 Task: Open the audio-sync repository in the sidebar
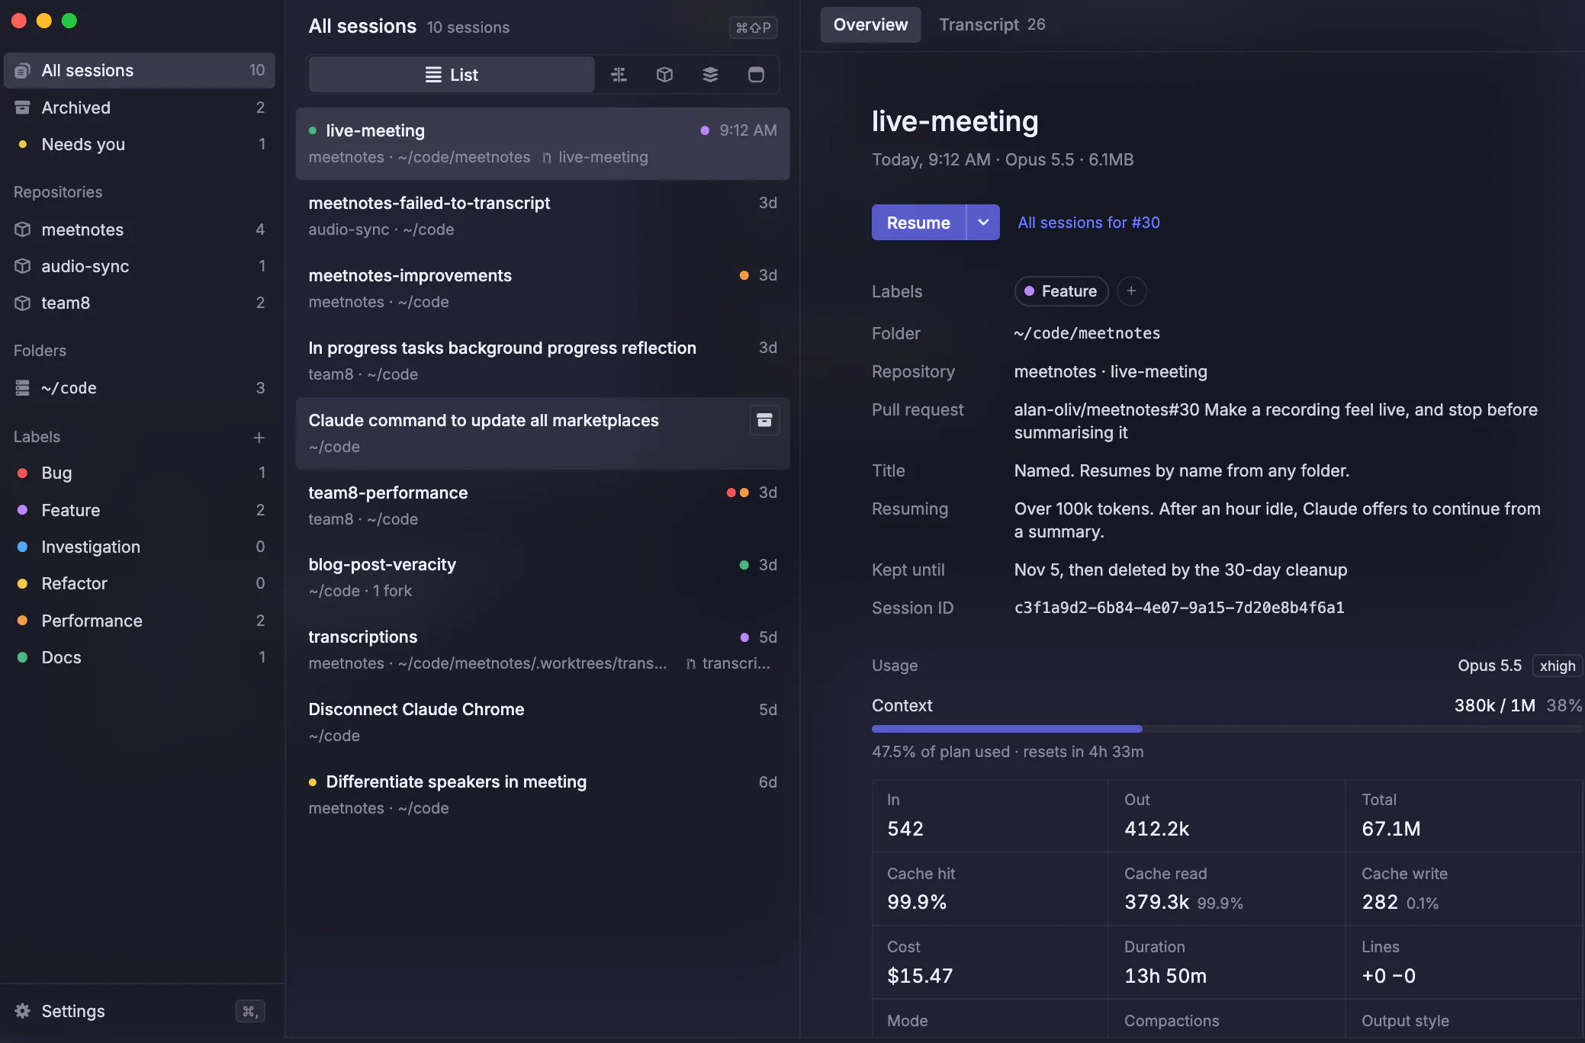(139, 266)
